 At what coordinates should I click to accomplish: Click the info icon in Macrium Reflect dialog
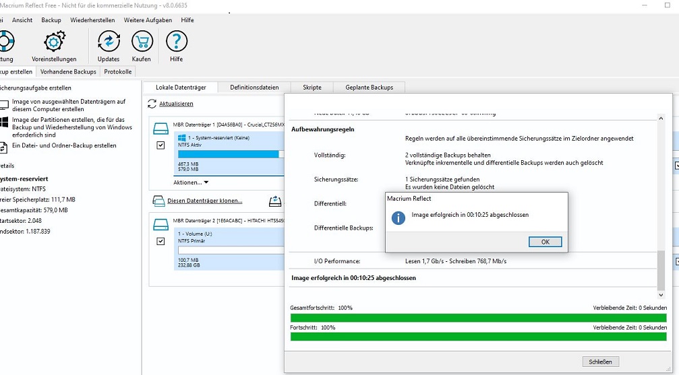coord(398,217)
